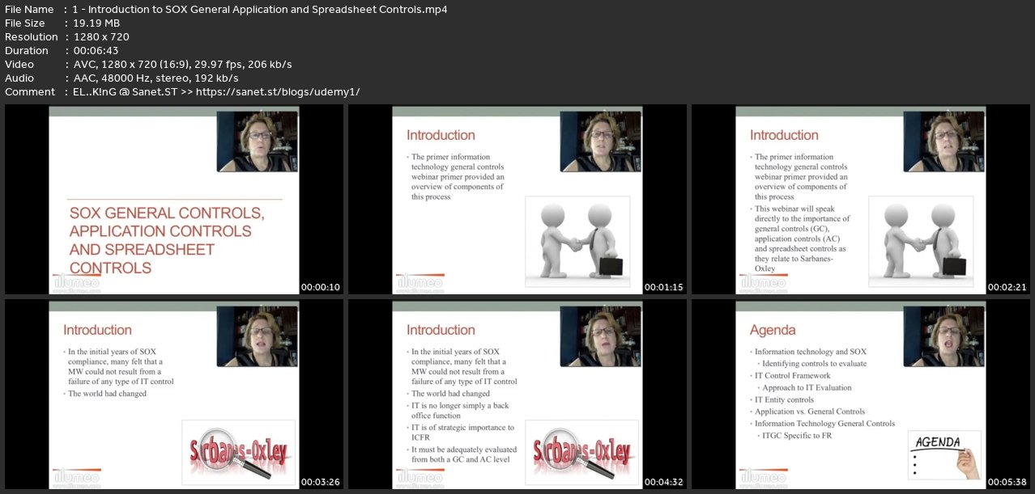1035x494 pixels.
Task: Click the 00:00:10 timestamp label
Action: (321, 287)
